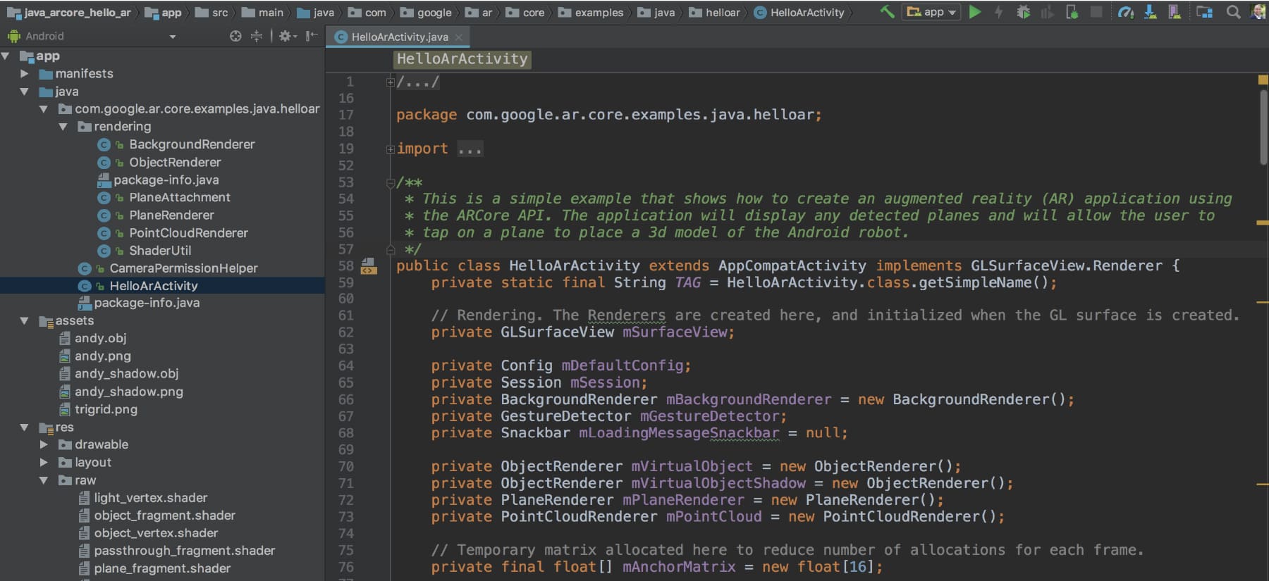Image resolution: width=1269 pixels, height=581 pixels.
Task: Hide the project panel using hide icon
Action: (311, 36)
